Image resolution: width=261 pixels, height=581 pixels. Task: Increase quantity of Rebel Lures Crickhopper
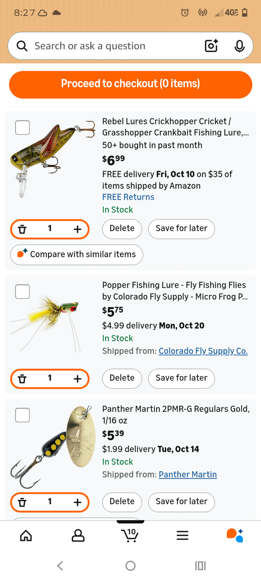[x=77, y=229]
